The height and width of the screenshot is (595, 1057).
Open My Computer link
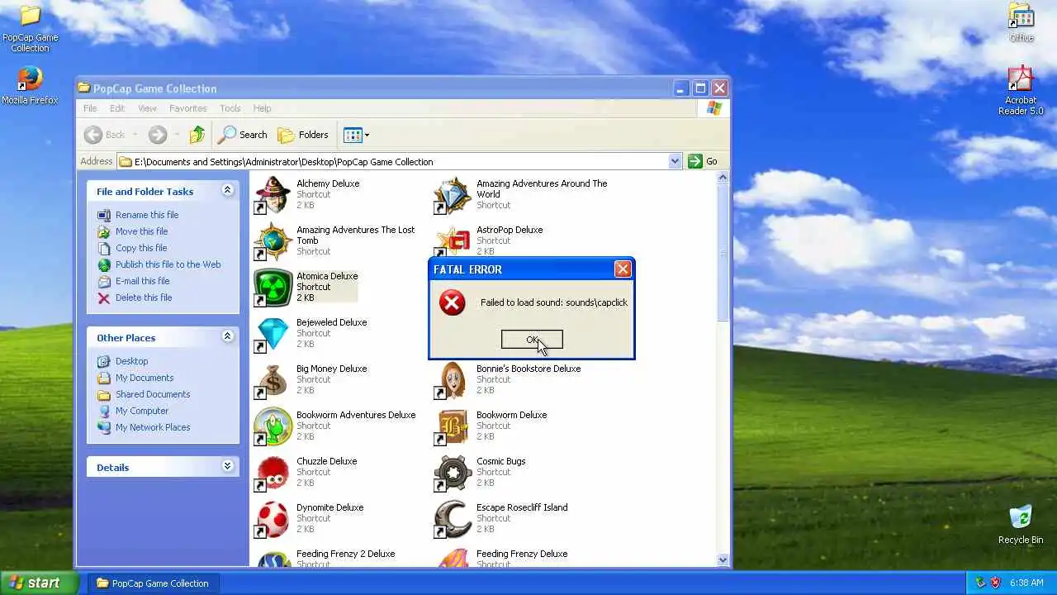pos(142,411)
